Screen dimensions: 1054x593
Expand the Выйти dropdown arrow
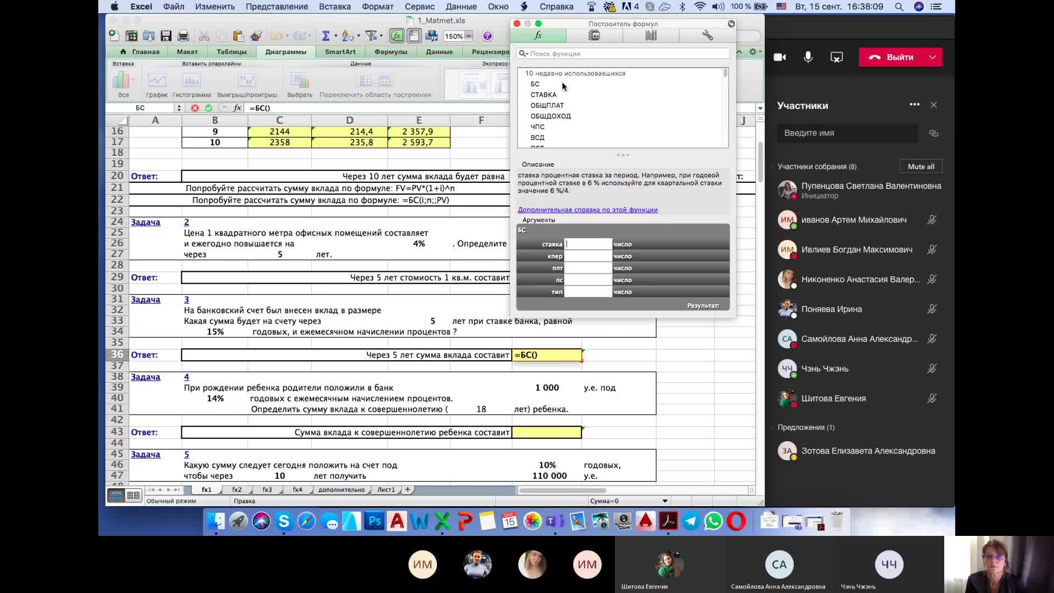coord(933,57)
